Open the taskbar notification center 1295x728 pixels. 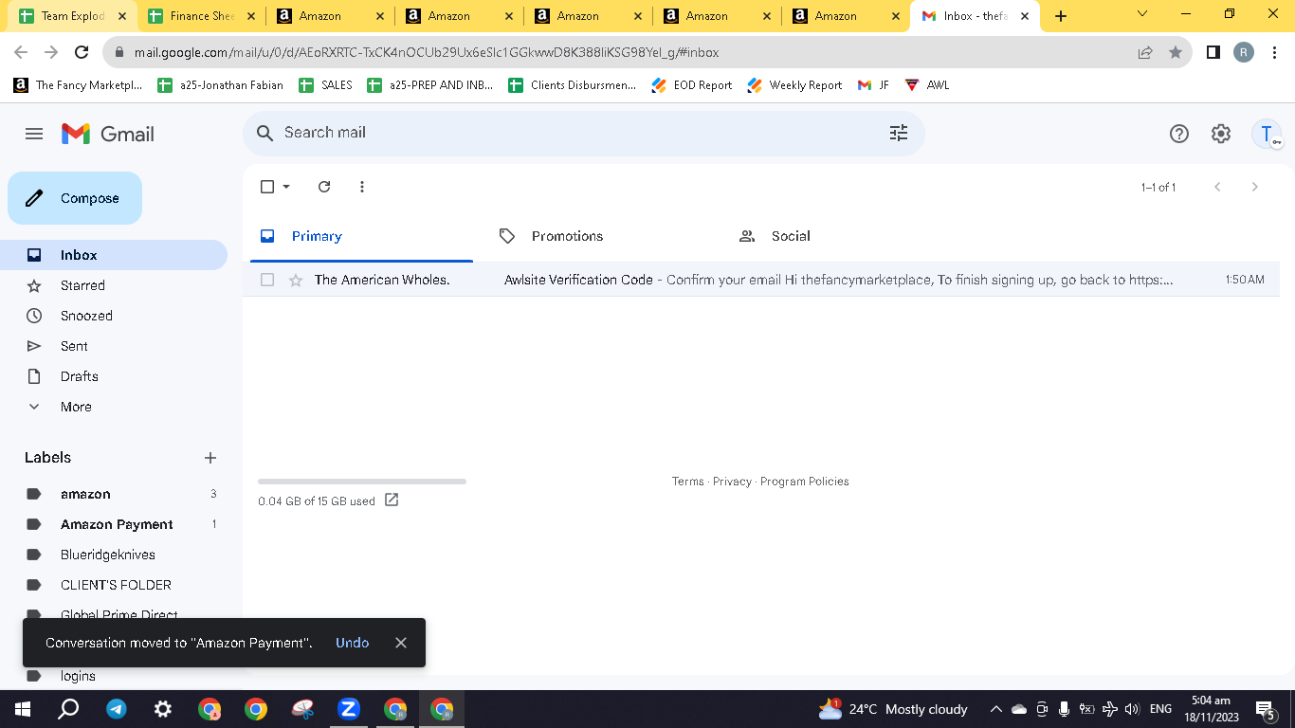(x=1265, y=709)
